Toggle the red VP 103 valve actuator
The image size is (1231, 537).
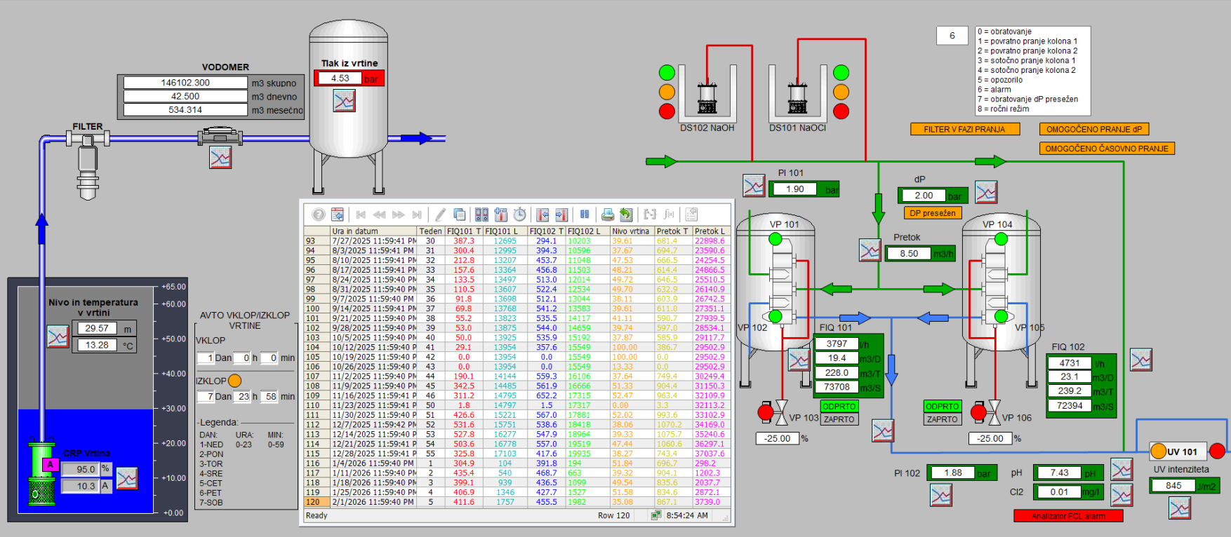coord(766,412)
